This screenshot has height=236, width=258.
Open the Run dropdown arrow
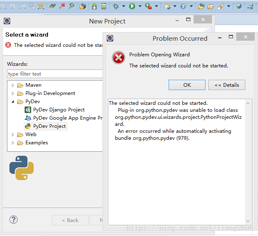point(140,6)
